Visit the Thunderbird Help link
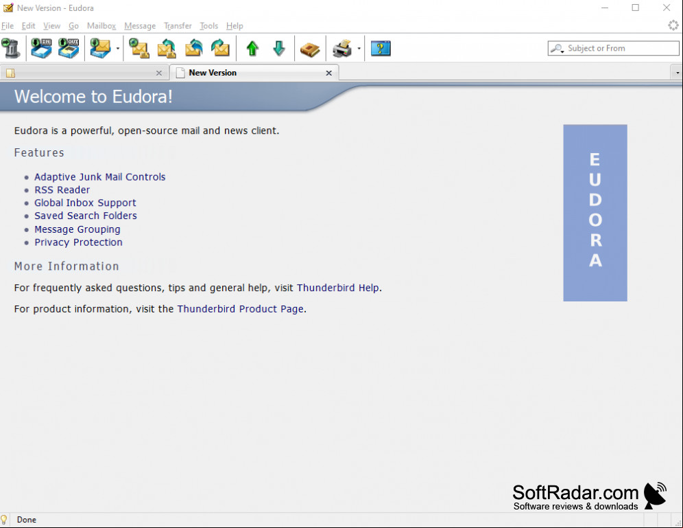Screen dimensions: 683x528 click(x=338, y=288)
